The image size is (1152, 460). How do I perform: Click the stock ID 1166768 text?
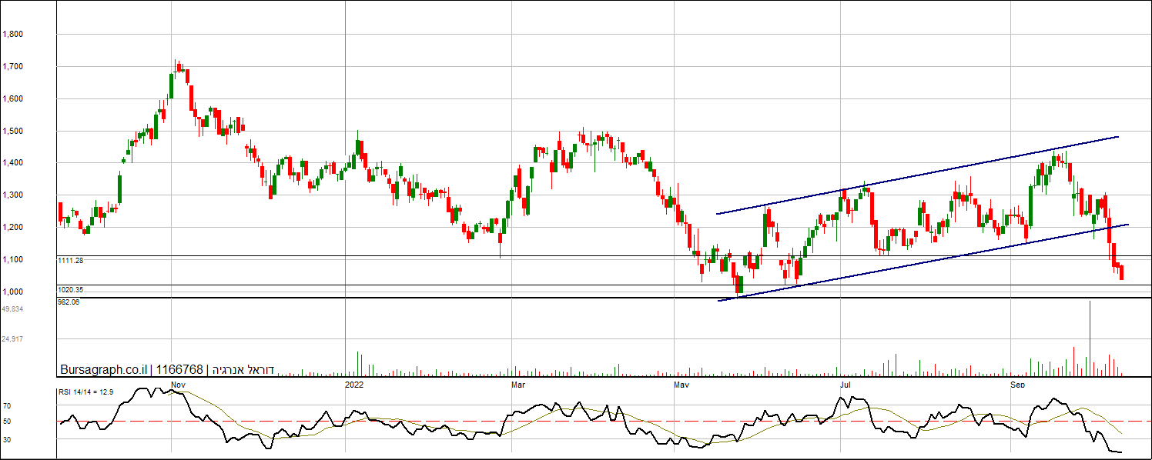[x=179, y=369]
